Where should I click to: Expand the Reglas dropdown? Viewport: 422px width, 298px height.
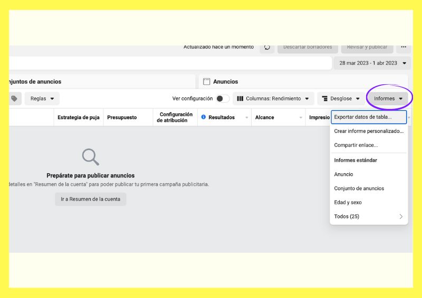[x=42, y=98]
